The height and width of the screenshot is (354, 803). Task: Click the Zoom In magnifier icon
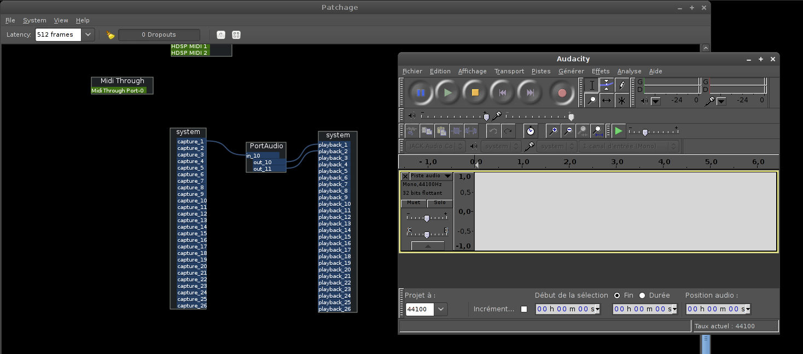(x=554, y=131)
